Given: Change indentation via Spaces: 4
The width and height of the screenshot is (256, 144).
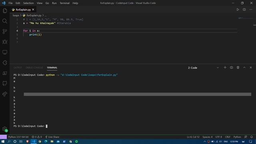Looking at the screenshot, I should [x=207, y=137].
